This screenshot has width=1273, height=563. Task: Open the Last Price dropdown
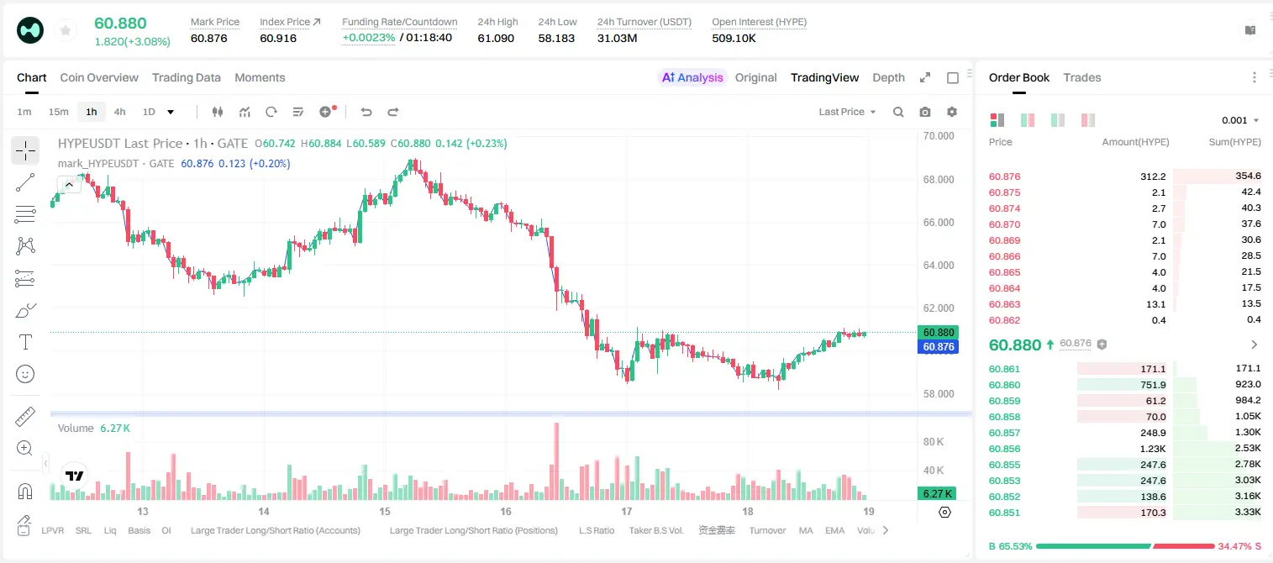click(x=847, y=112)
